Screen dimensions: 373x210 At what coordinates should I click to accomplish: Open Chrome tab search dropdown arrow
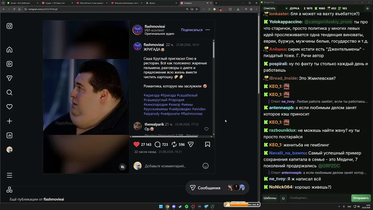point(3,3)
